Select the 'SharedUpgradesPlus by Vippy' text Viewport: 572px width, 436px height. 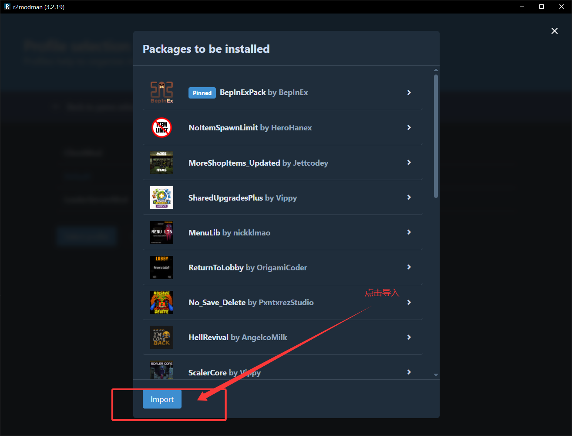coord(242,198)
